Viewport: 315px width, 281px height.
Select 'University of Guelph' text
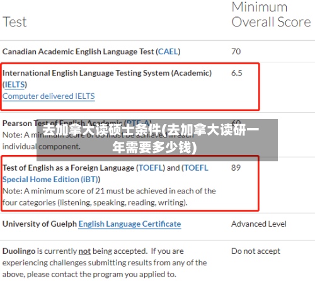tap(40, 224)
